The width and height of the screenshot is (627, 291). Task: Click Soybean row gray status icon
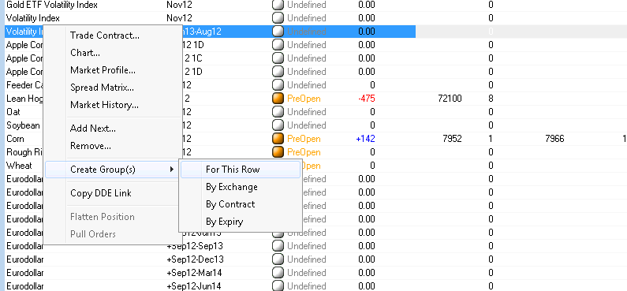(278, 125)
